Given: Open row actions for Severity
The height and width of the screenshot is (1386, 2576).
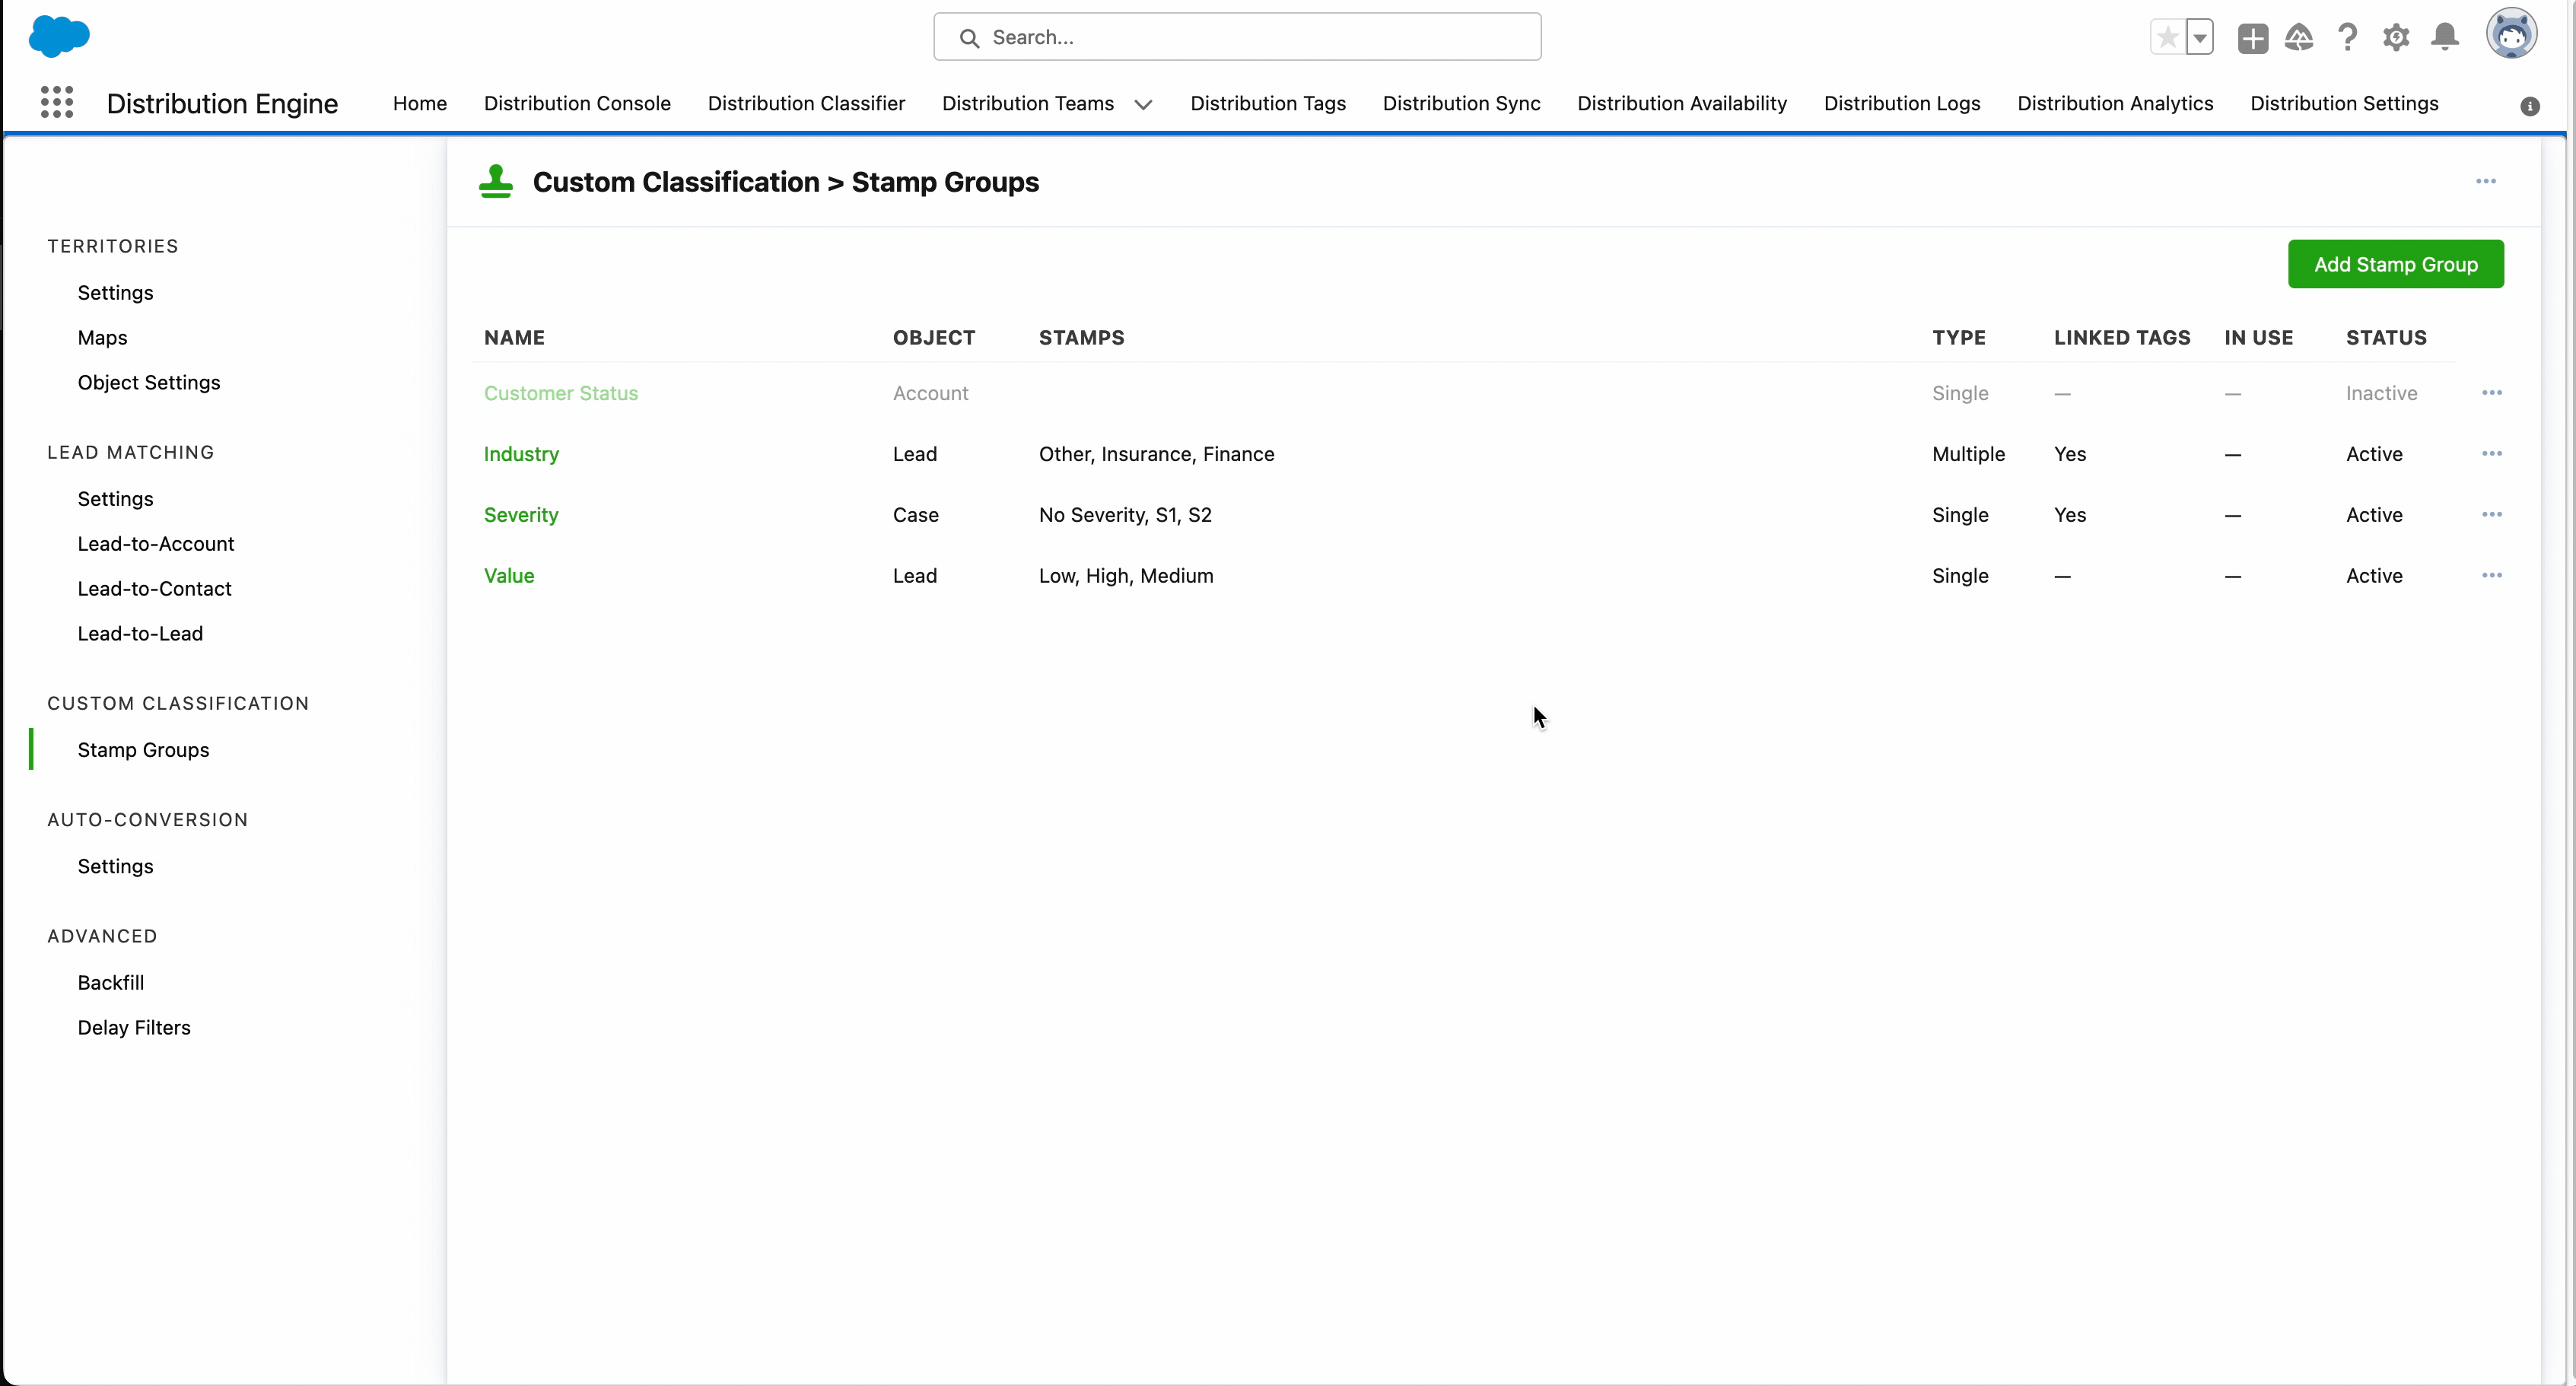Looking at the screenshot, I should coord(2492,515).
